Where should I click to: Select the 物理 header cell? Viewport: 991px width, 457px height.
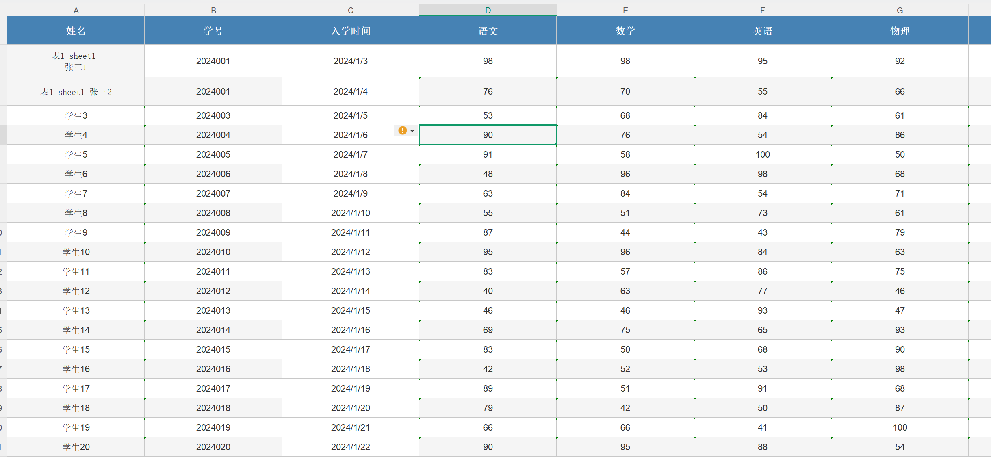click(x=900, y=31)
